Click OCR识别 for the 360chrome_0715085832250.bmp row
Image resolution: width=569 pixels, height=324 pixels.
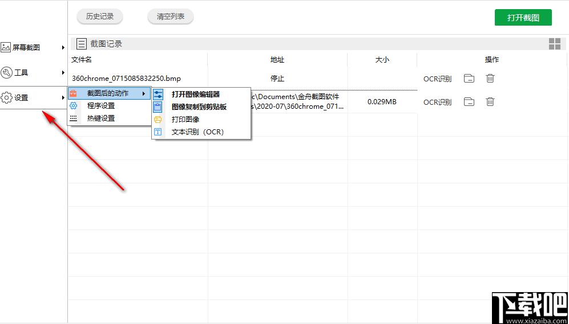[438, 79]
